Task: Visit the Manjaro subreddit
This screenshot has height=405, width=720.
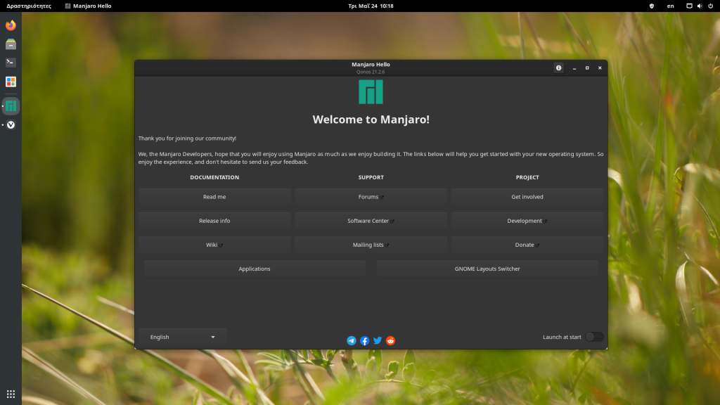Action: 390,340
